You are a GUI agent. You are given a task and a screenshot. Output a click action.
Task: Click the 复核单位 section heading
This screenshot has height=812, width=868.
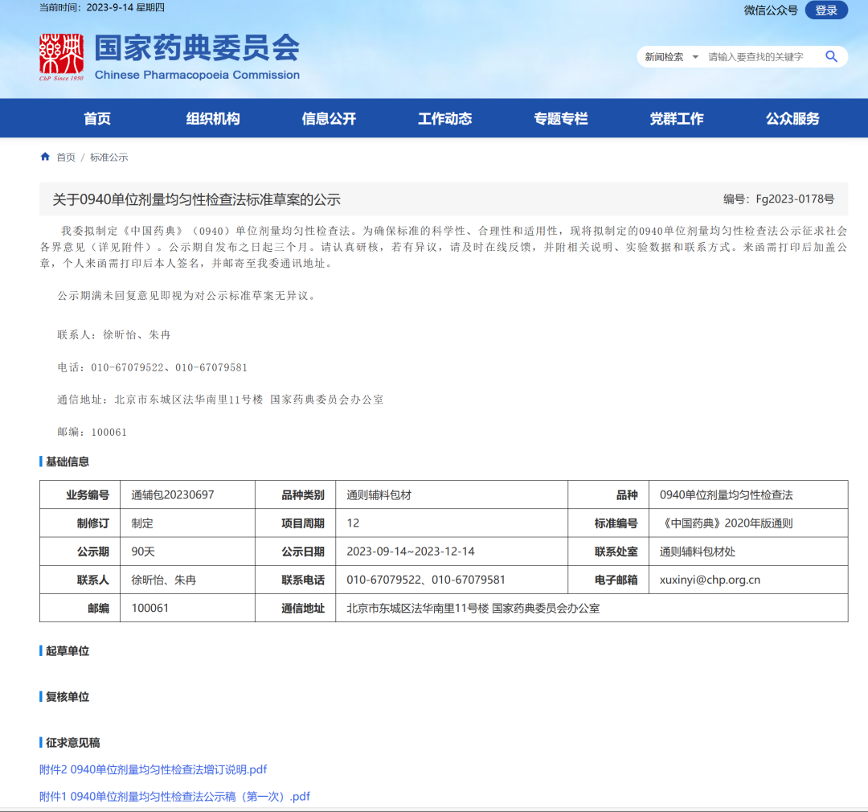tap(67, 697)
